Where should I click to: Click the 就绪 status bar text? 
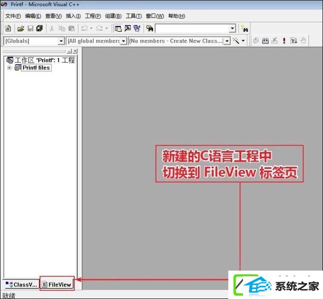[9, 296]
